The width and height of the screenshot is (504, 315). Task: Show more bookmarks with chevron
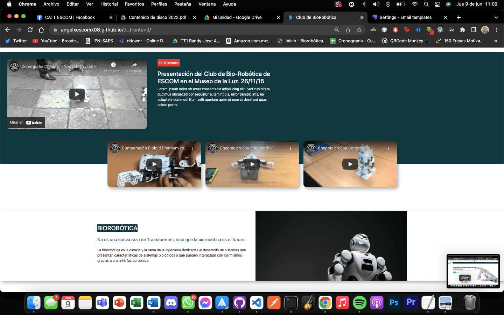tap(496, 41)
